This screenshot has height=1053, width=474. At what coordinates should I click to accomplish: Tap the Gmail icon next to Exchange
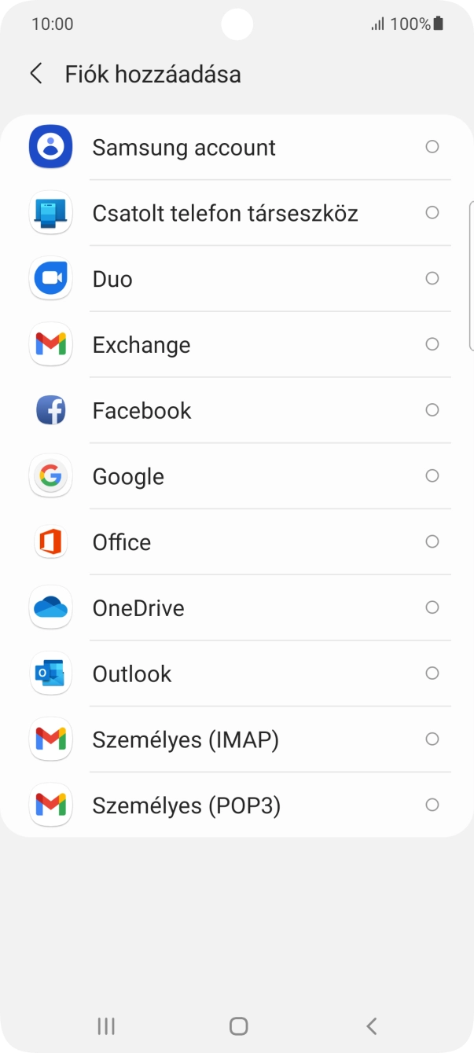click(50, 344)
